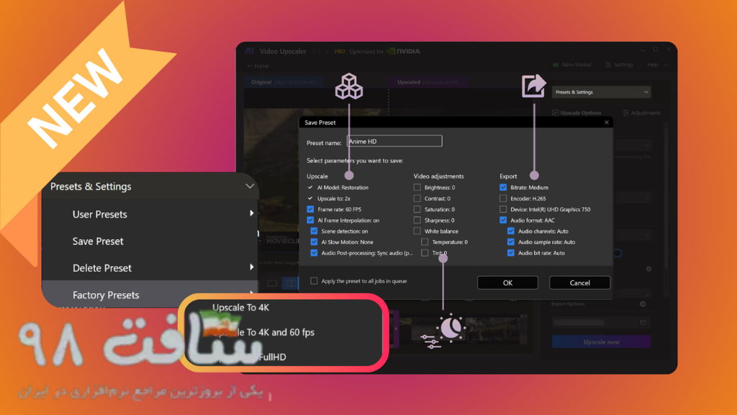Enable the White balance checkbox

click(x=417, y=231)
